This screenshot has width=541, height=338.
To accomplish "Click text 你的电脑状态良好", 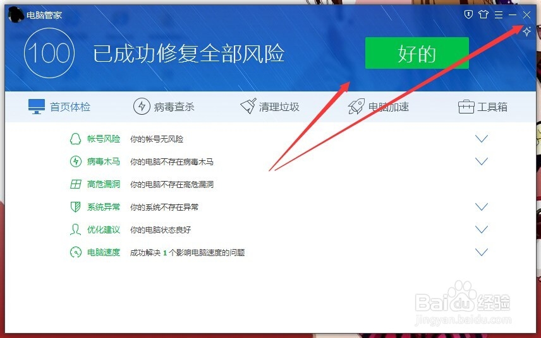I will point(161,230).
